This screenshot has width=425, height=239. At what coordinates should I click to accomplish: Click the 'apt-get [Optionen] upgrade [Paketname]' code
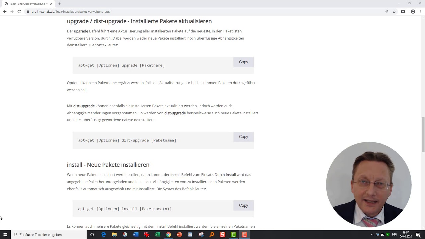[122, 65]
